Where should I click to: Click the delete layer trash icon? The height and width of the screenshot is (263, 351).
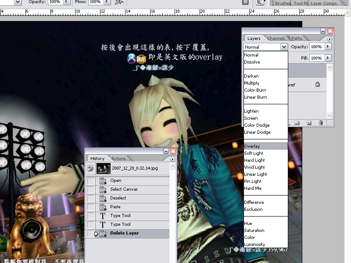pyautogui.click(x=321, y=123)
